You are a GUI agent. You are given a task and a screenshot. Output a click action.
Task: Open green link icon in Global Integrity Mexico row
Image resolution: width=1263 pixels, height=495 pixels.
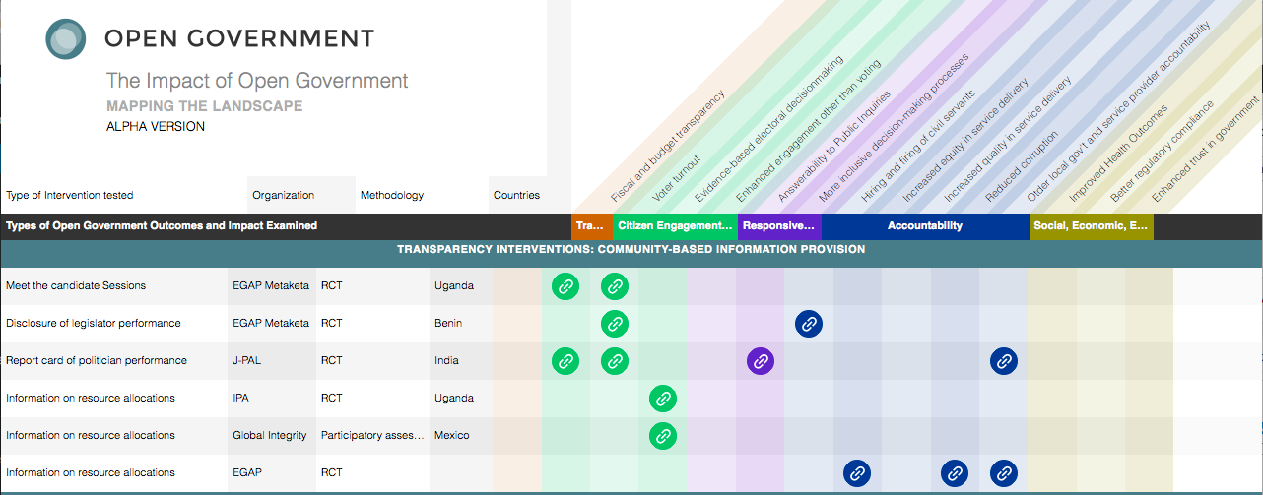(x=663, y=436)
